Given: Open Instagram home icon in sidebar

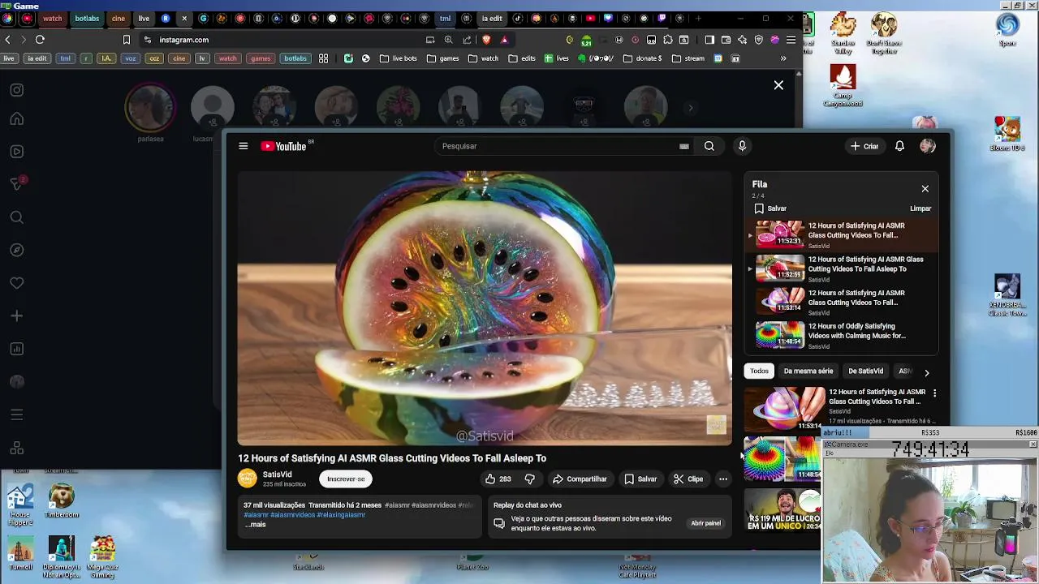Looking at the screenshot, I should pos(17,119).
